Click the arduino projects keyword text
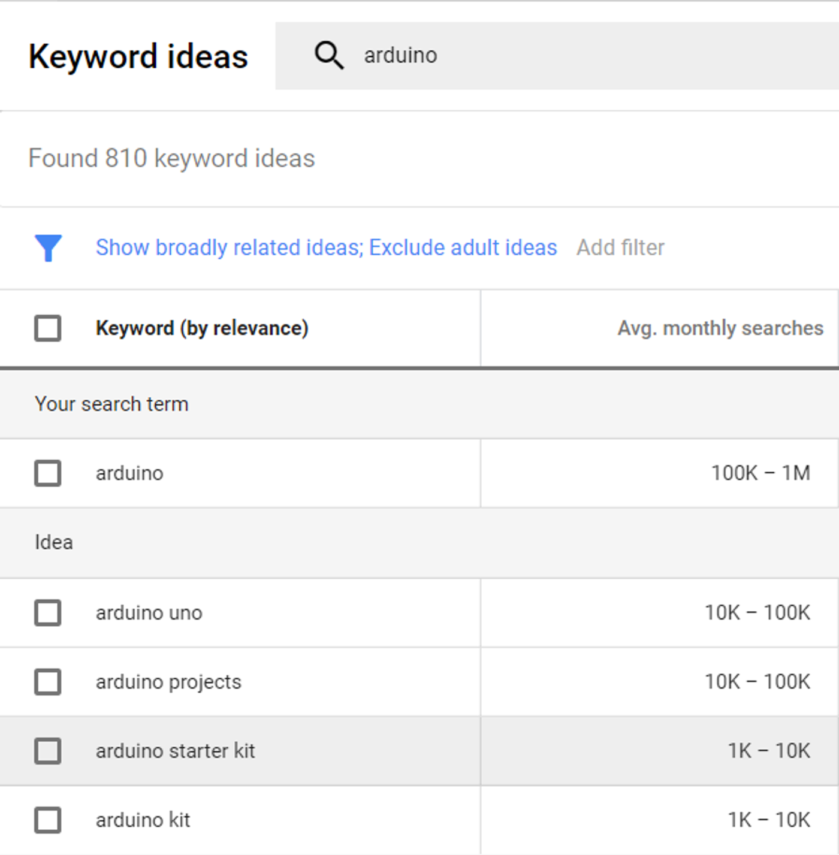The width and height of the screenshot is (839, 855). tap(168, 682)
